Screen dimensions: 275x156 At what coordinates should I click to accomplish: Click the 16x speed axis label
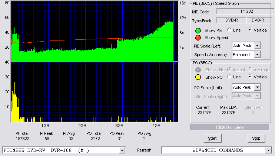tap(183, 3)
